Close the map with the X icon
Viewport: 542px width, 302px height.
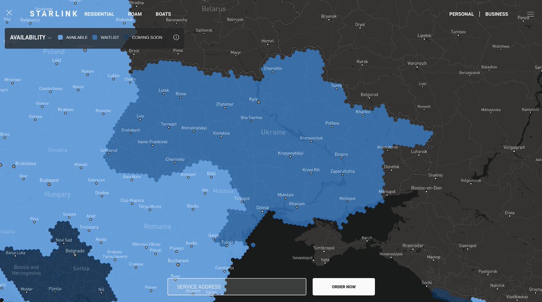9,13
